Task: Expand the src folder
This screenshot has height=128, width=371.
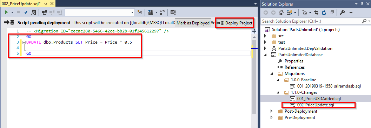Action: (x=265, y=36)
